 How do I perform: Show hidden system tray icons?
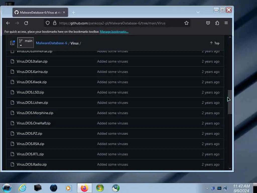[x=207, y=188]
